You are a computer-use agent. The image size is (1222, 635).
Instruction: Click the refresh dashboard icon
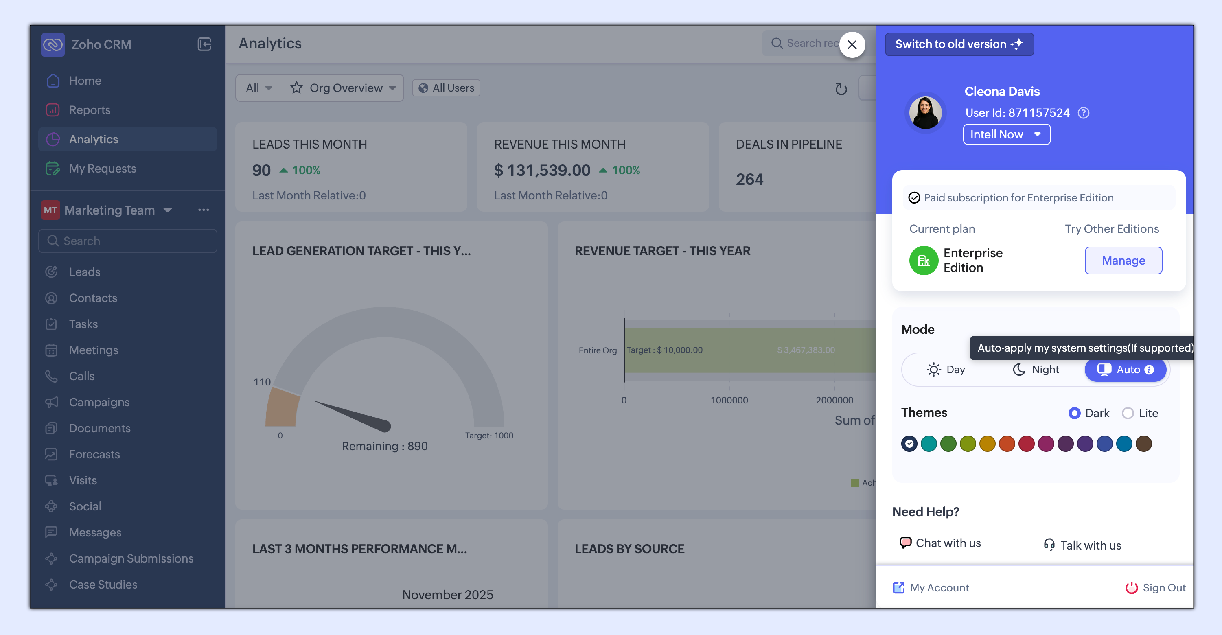pyautogui.click(x=841, y=89)
